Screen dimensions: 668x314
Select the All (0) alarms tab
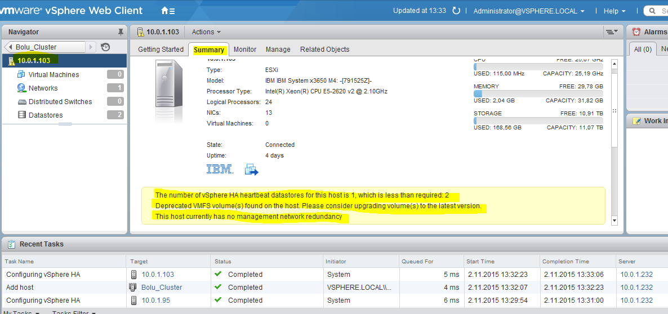click(643, 50)
